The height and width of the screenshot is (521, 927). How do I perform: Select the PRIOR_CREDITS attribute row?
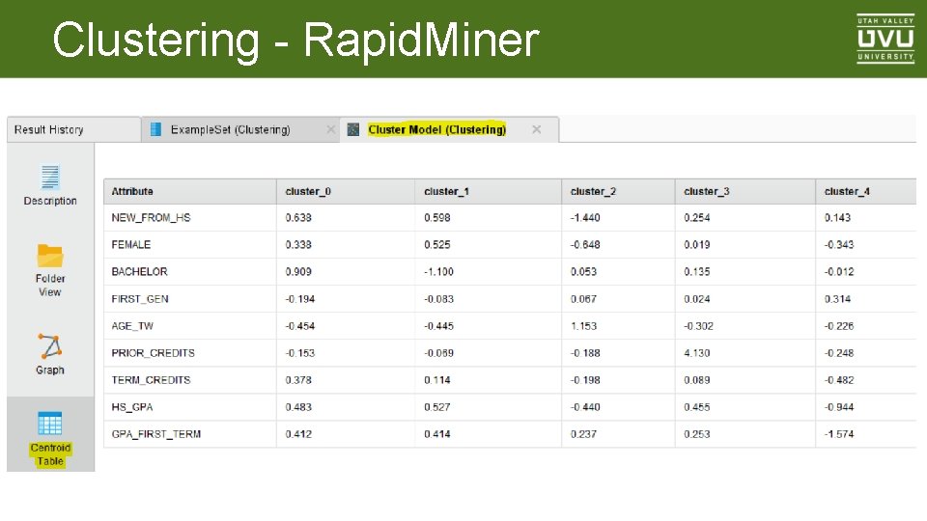(x=510, y=353)
